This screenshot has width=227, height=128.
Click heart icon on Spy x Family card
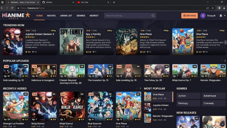tap(93, 52)
